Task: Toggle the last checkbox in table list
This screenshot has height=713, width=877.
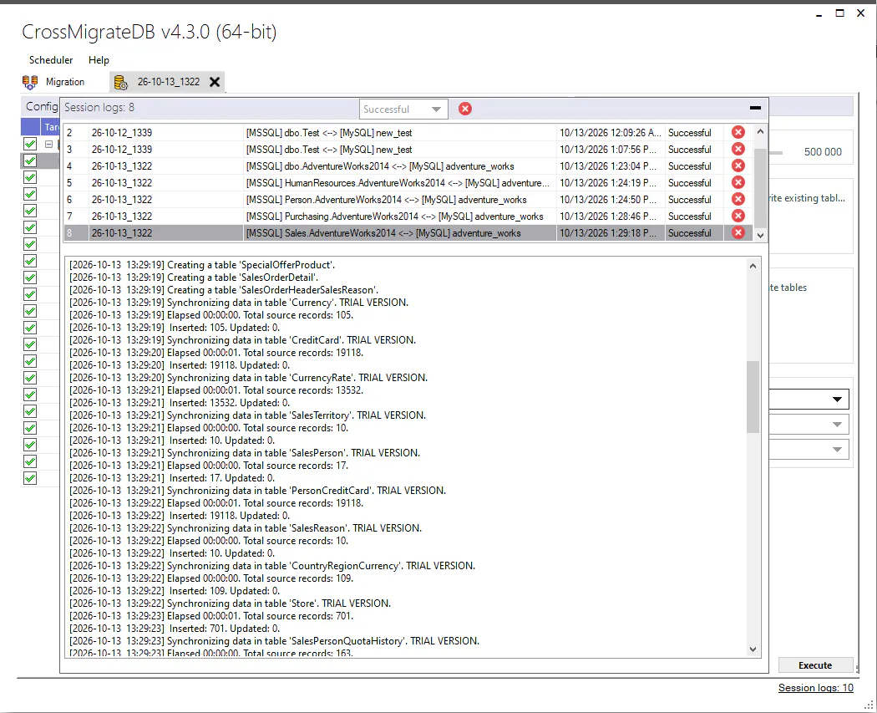Action: [30, 478]
